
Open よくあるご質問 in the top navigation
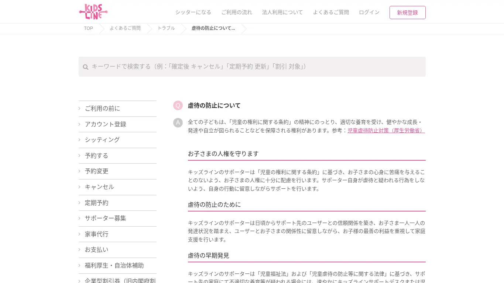(x=331, y=12)
